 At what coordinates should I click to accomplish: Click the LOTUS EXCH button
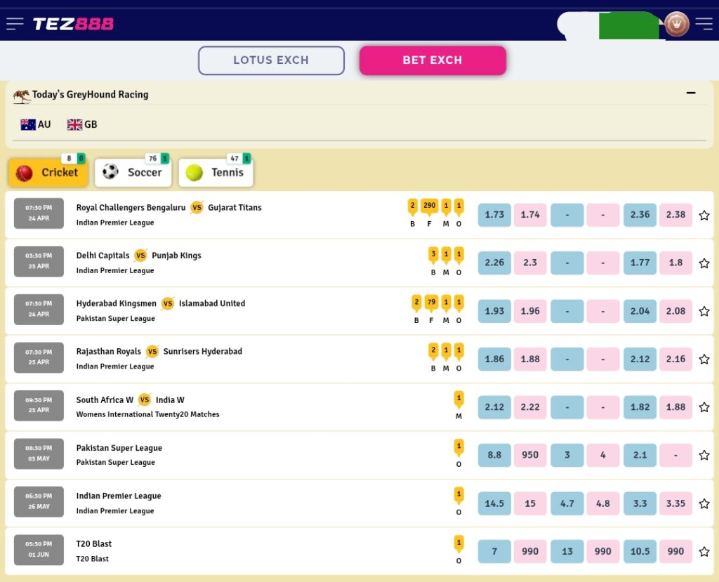271,60
